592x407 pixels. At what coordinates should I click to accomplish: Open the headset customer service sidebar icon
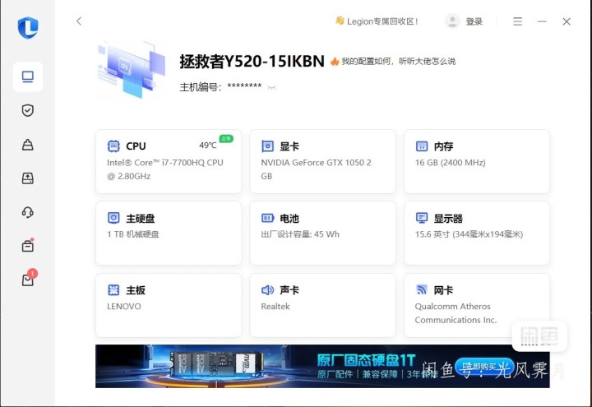(28, 212)
